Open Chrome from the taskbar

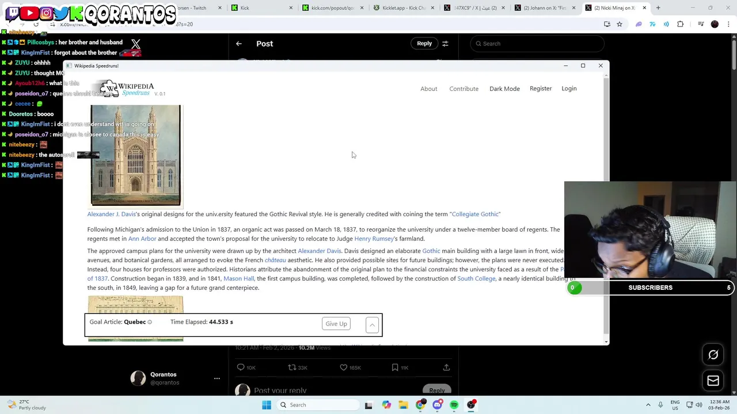[x=420, y=405]
